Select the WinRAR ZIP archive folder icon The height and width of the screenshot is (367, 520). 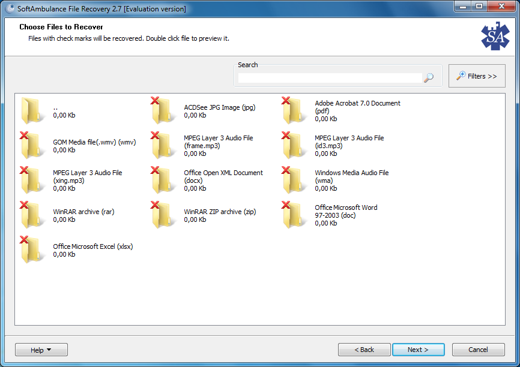click(x=163, y=215)
